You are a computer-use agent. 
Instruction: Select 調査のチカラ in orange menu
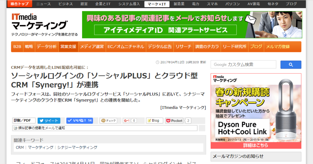point(207,47)
